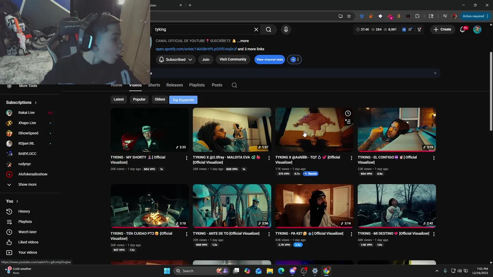Image resolution: width=493 pixels, height=277 pixels.
Task: Open Chrome extensions puzzle icon
Action: point(417,16)
